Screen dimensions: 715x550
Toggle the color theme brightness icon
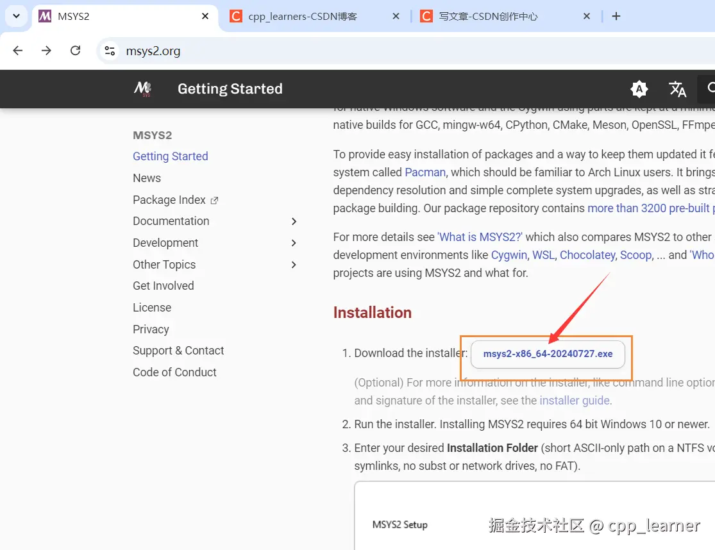click(x=639, y=89)
